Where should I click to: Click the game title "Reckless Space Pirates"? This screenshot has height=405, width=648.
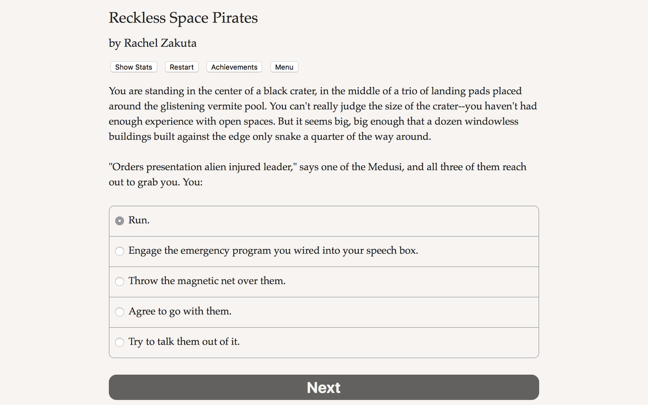pyautogui.click(x=183, y=18)
